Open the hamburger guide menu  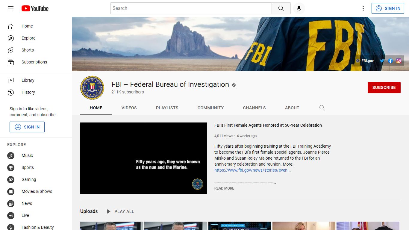pyautogui.click(x=11, y=8)
